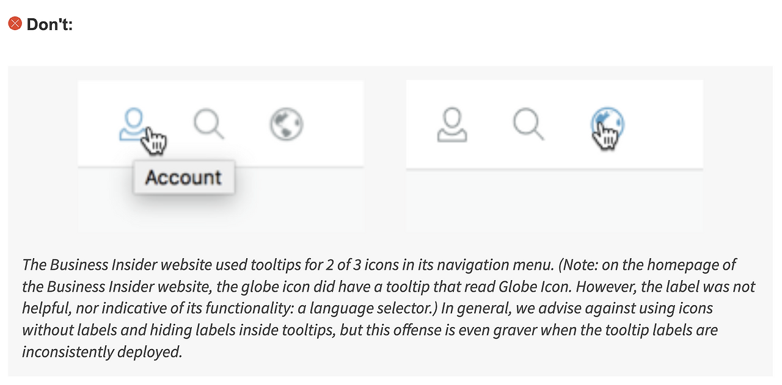Click the gray globe icon in left example

click(x=287, y=124)
